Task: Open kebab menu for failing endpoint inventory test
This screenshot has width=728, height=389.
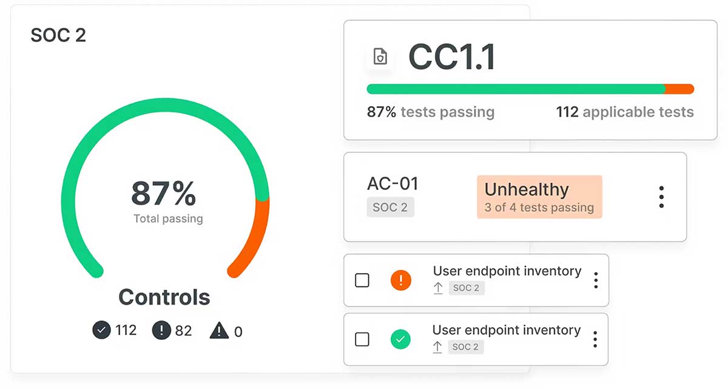Action: 596,280
